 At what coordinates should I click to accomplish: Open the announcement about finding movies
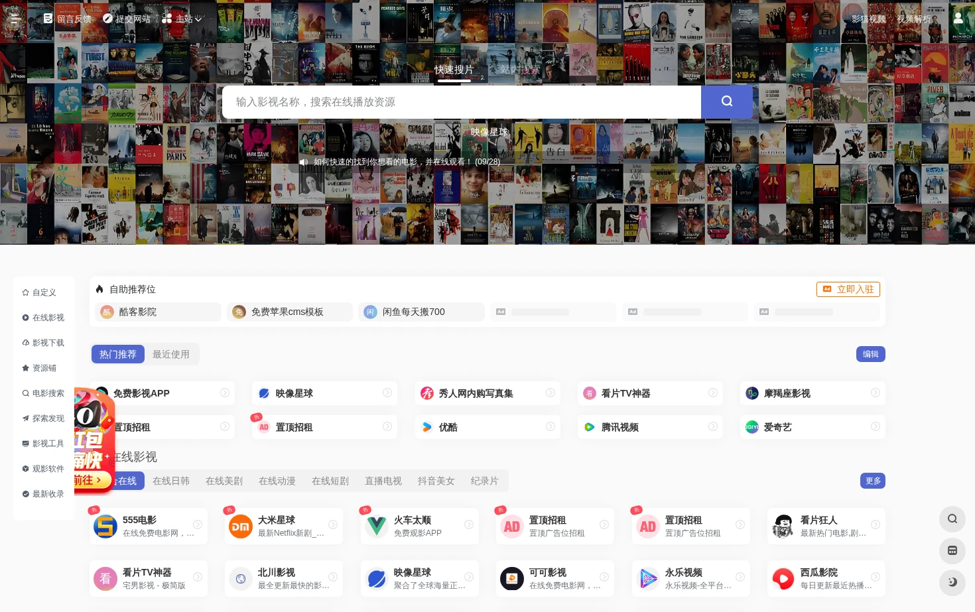point(407,162)
